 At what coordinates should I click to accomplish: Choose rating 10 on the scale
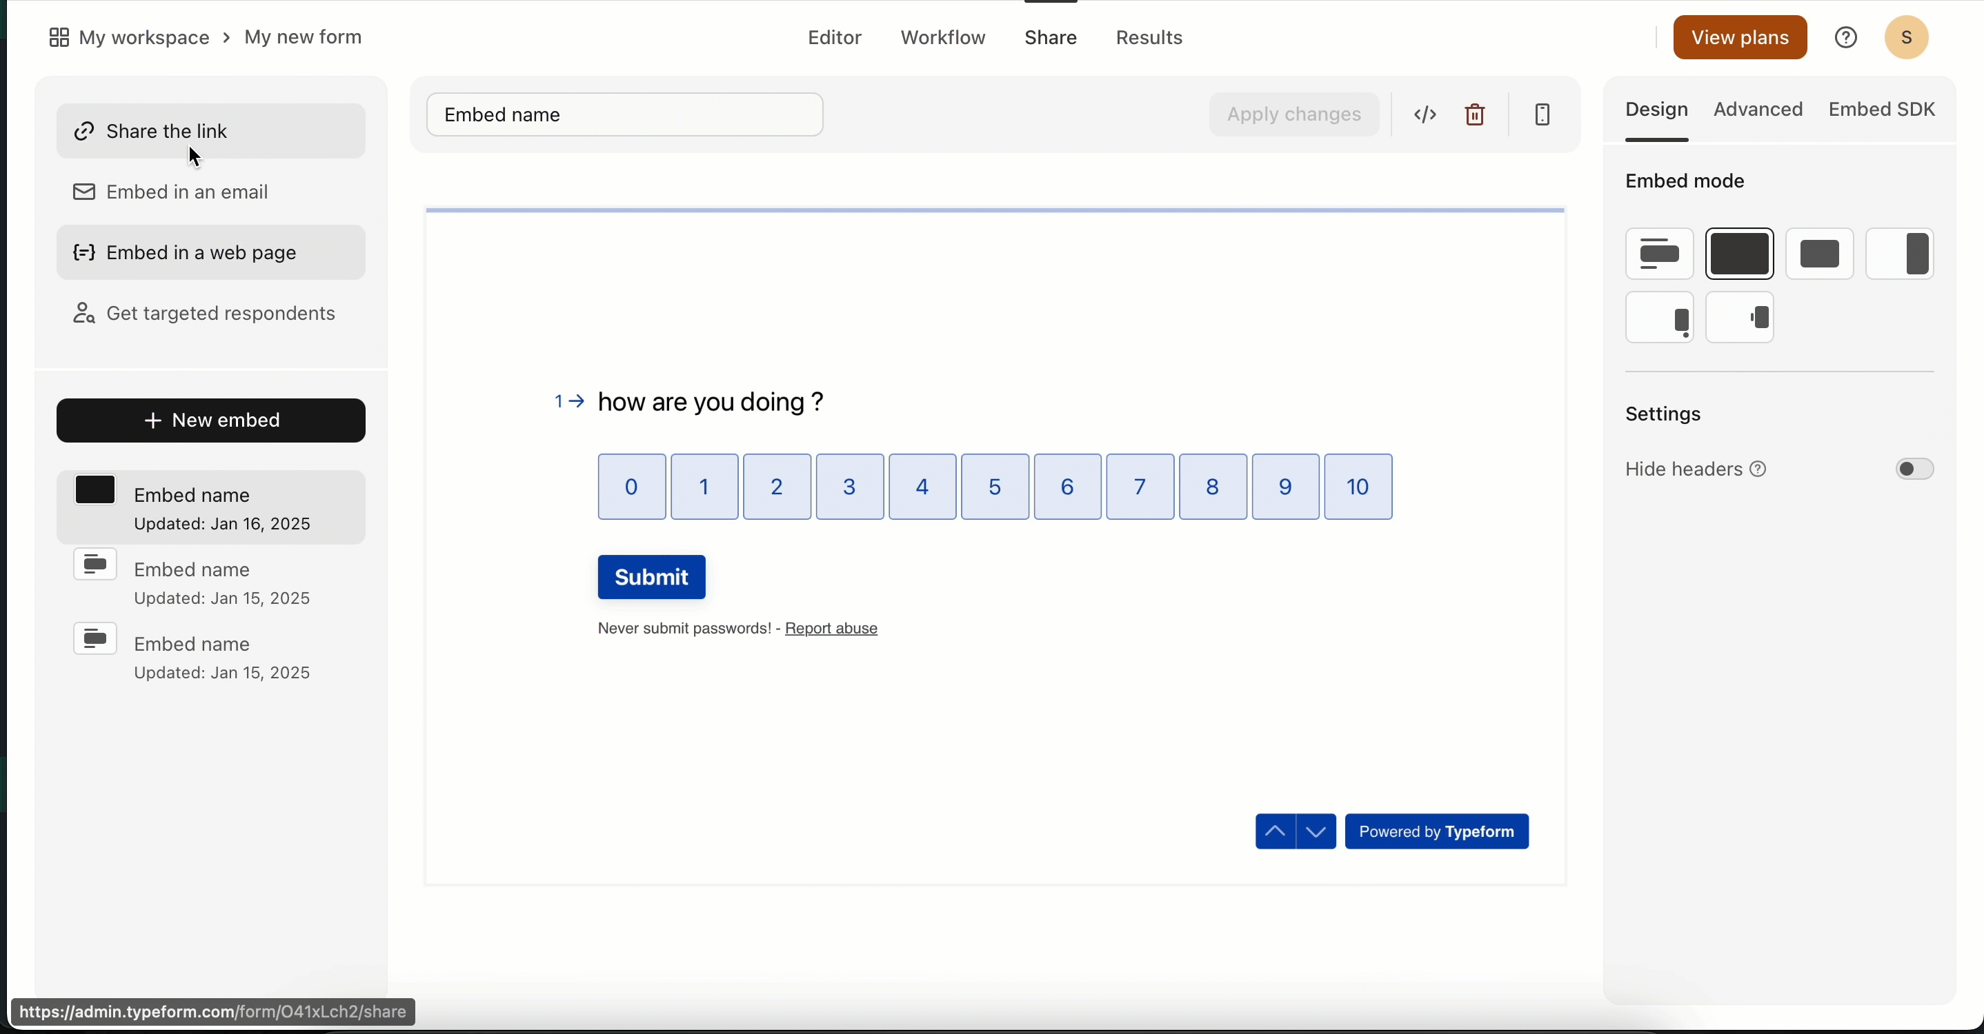pos(1358,487)
